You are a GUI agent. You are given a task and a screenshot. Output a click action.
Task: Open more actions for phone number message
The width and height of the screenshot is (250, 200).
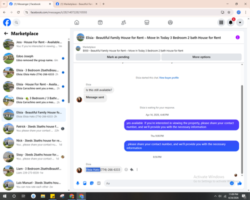(x=137, y=169)
